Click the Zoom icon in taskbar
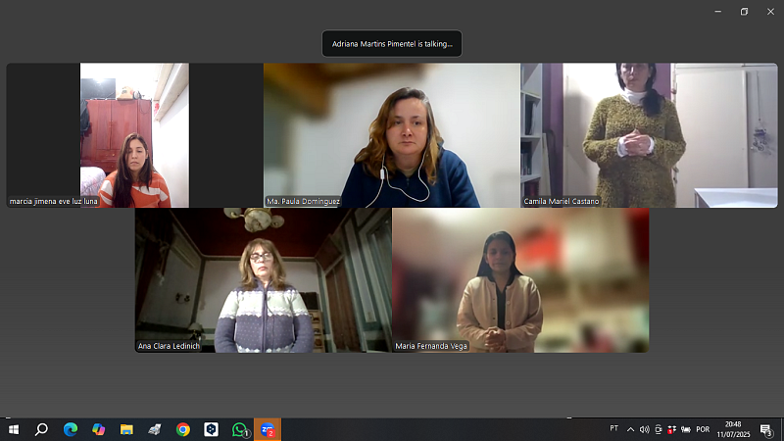 267,429
